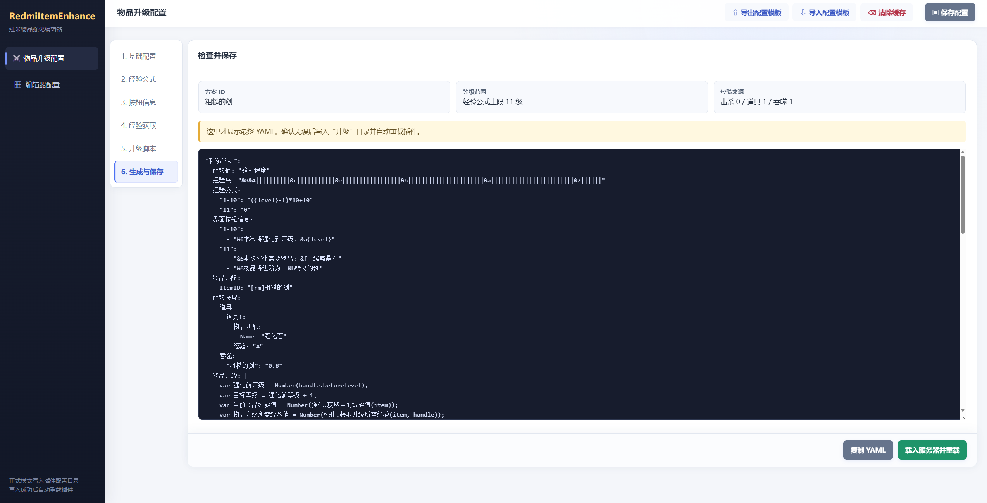Click the line var 目标等级 = 强化前等级 + 1;

pos(268,395)
